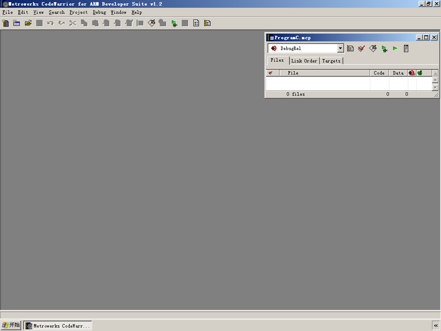Open the Project menu

pyautogui.click(x=78, y=12)
